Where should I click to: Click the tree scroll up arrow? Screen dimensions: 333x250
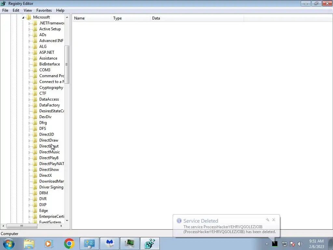click(67, 17)
